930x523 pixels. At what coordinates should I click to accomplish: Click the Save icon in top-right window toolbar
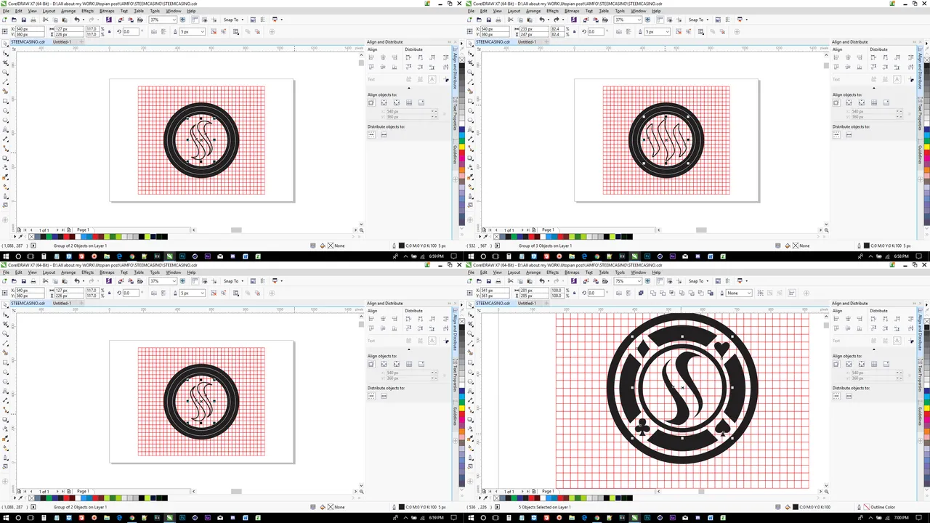(488, 20)
